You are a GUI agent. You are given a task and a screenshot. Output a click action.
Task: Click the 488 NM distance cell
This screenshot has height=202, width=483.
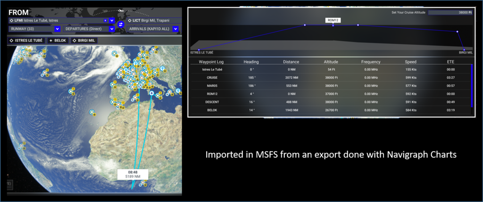[291, 102]
